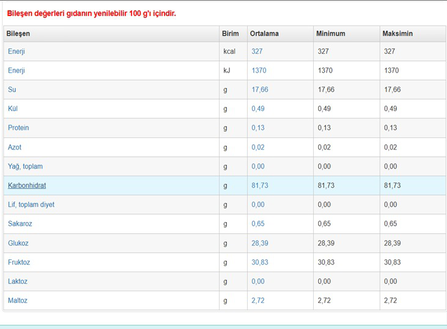
Task: Click the Ortalama column header
Action: (x=264, y=34)
